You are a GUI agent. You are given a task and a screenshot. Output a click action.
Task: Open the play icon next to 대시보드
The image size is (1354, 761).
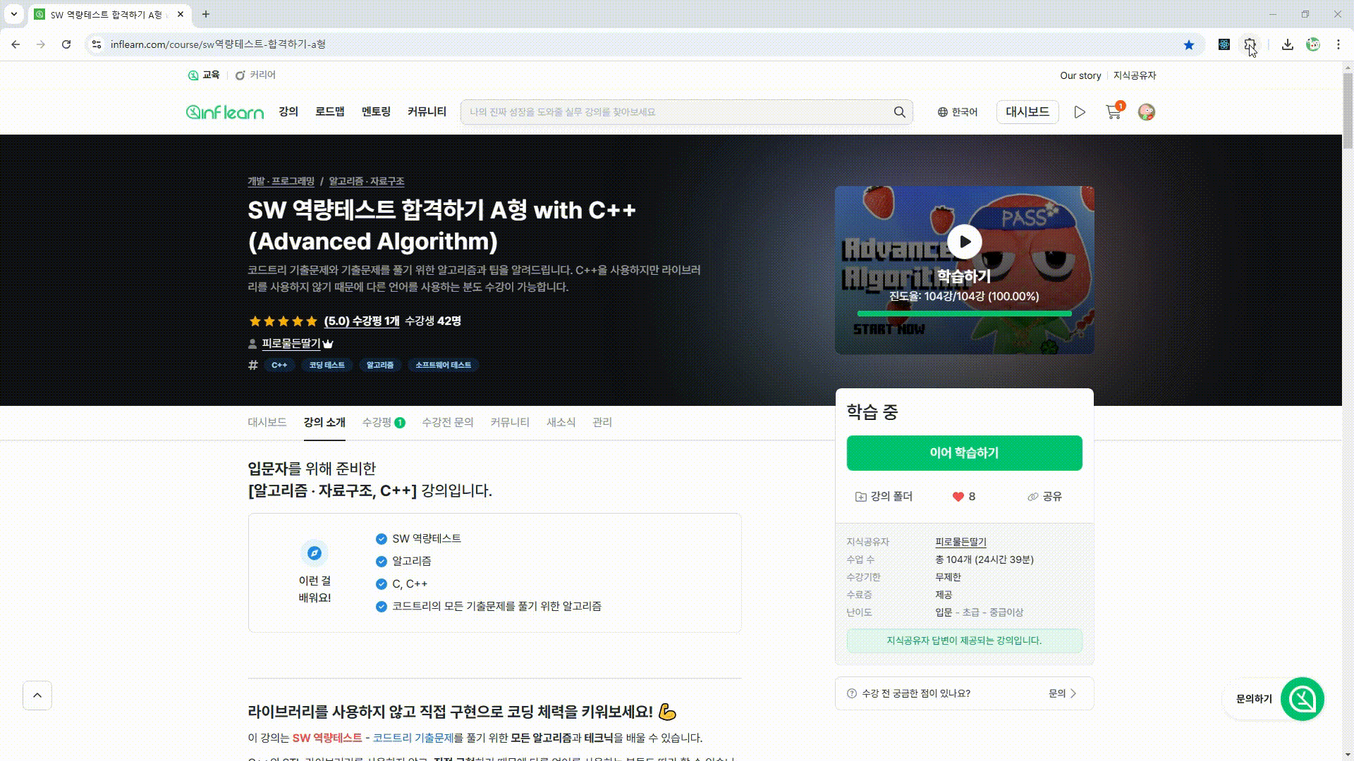1080,112
